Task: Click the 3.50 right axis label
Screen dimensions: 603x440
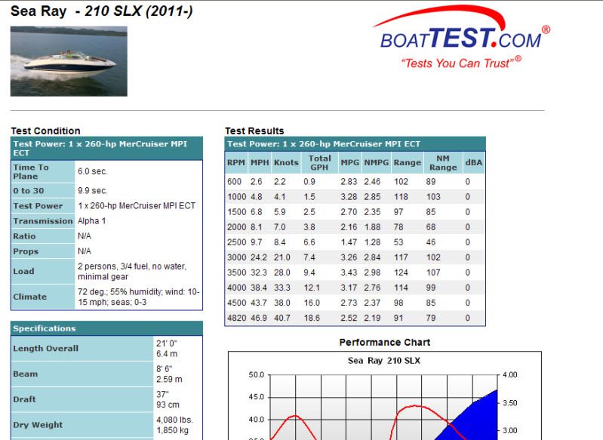Action: pos(510,403)
